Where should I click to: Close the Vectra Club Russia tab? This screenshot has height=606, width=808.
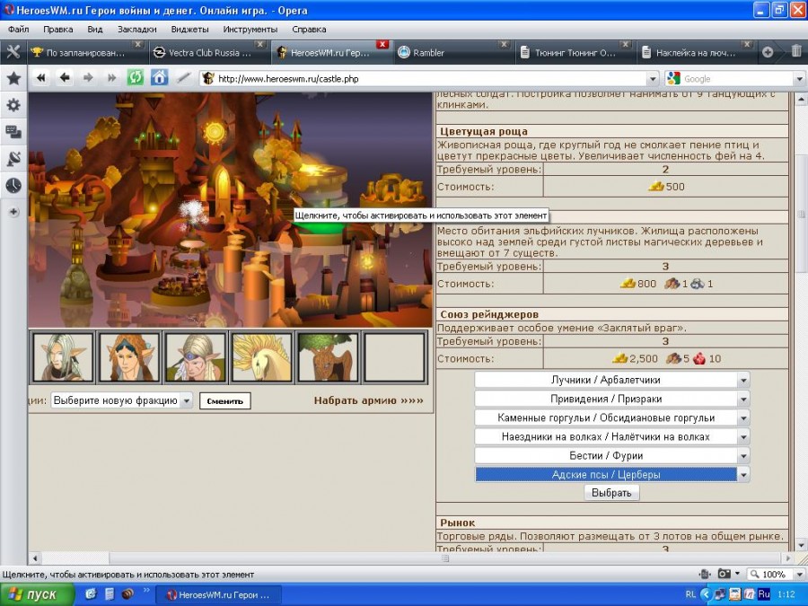coord(260,45)
